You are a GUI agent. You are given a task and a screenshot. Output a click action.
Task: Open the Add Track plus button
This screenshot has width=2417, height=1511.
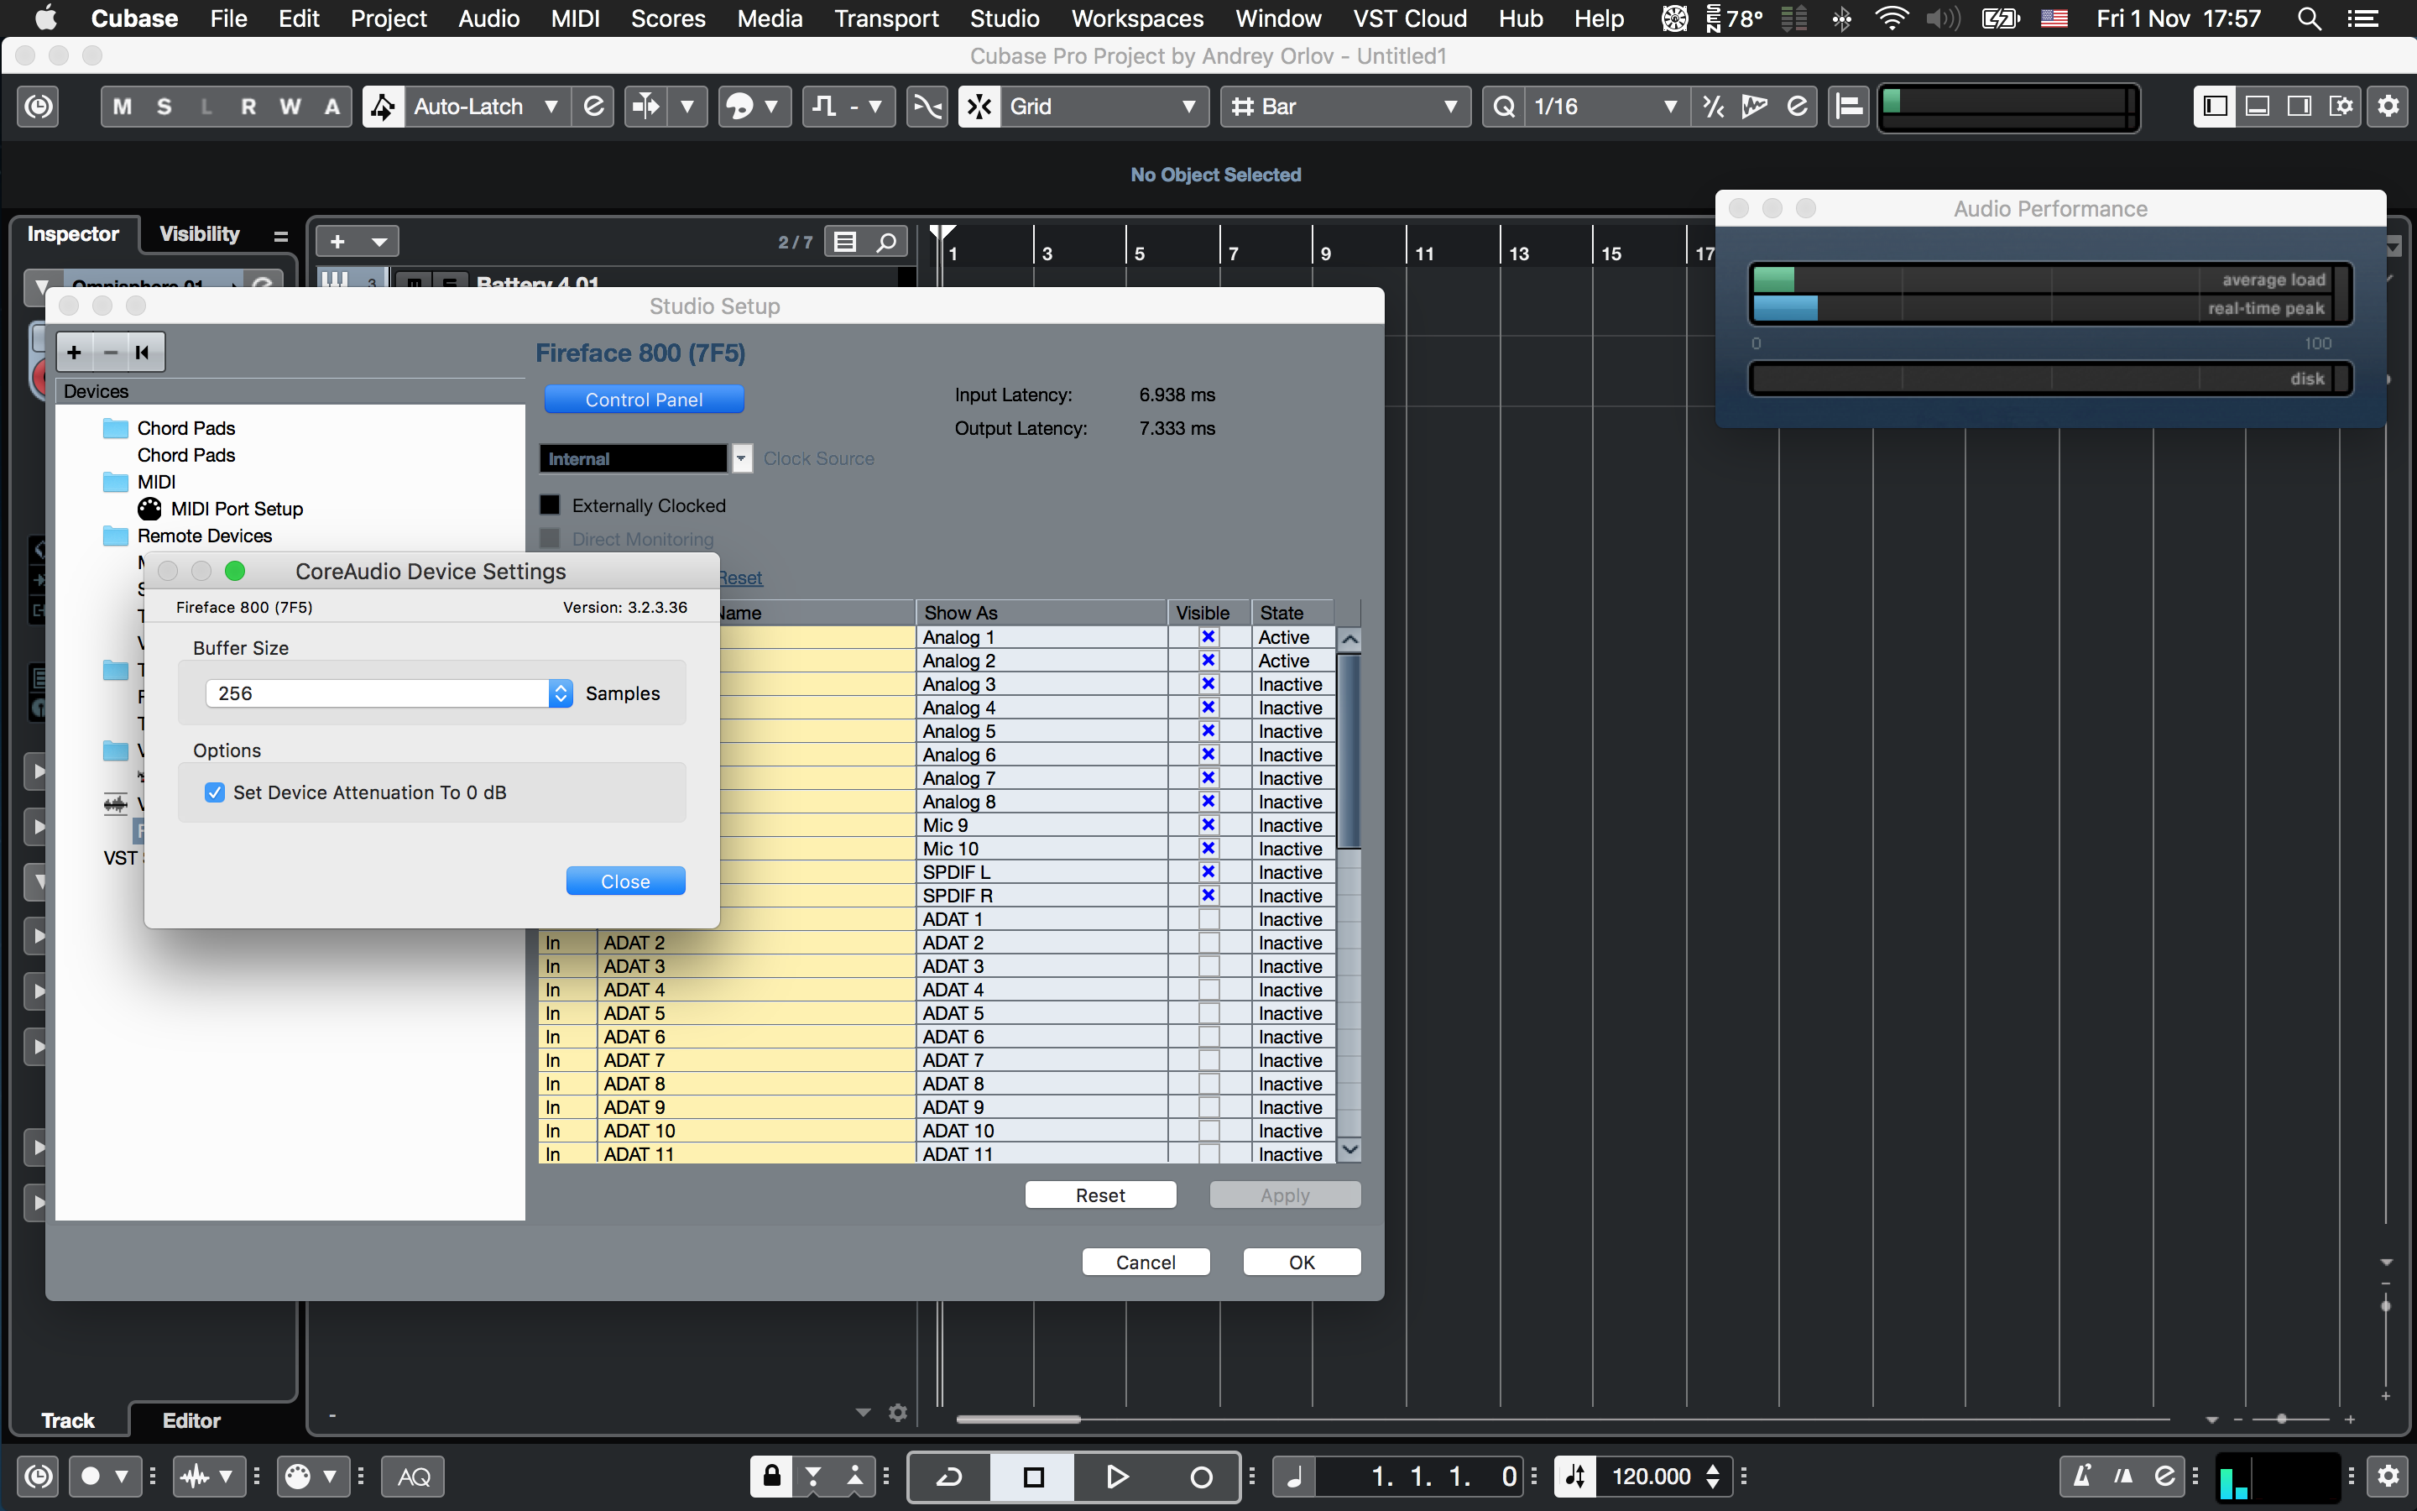[x=337, y=242]
